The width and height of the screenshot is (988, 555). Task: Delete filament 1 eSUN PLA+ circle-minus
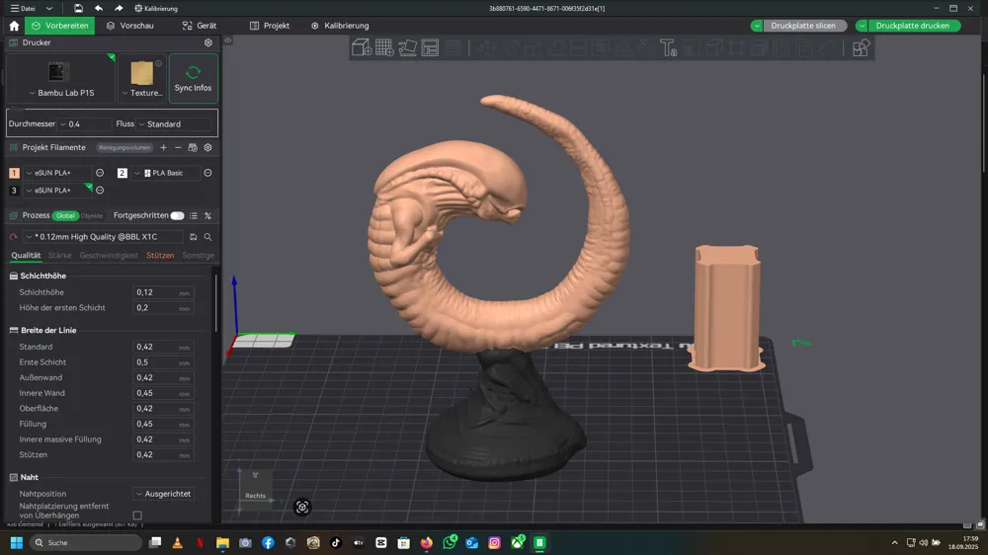tap(100, 173)
